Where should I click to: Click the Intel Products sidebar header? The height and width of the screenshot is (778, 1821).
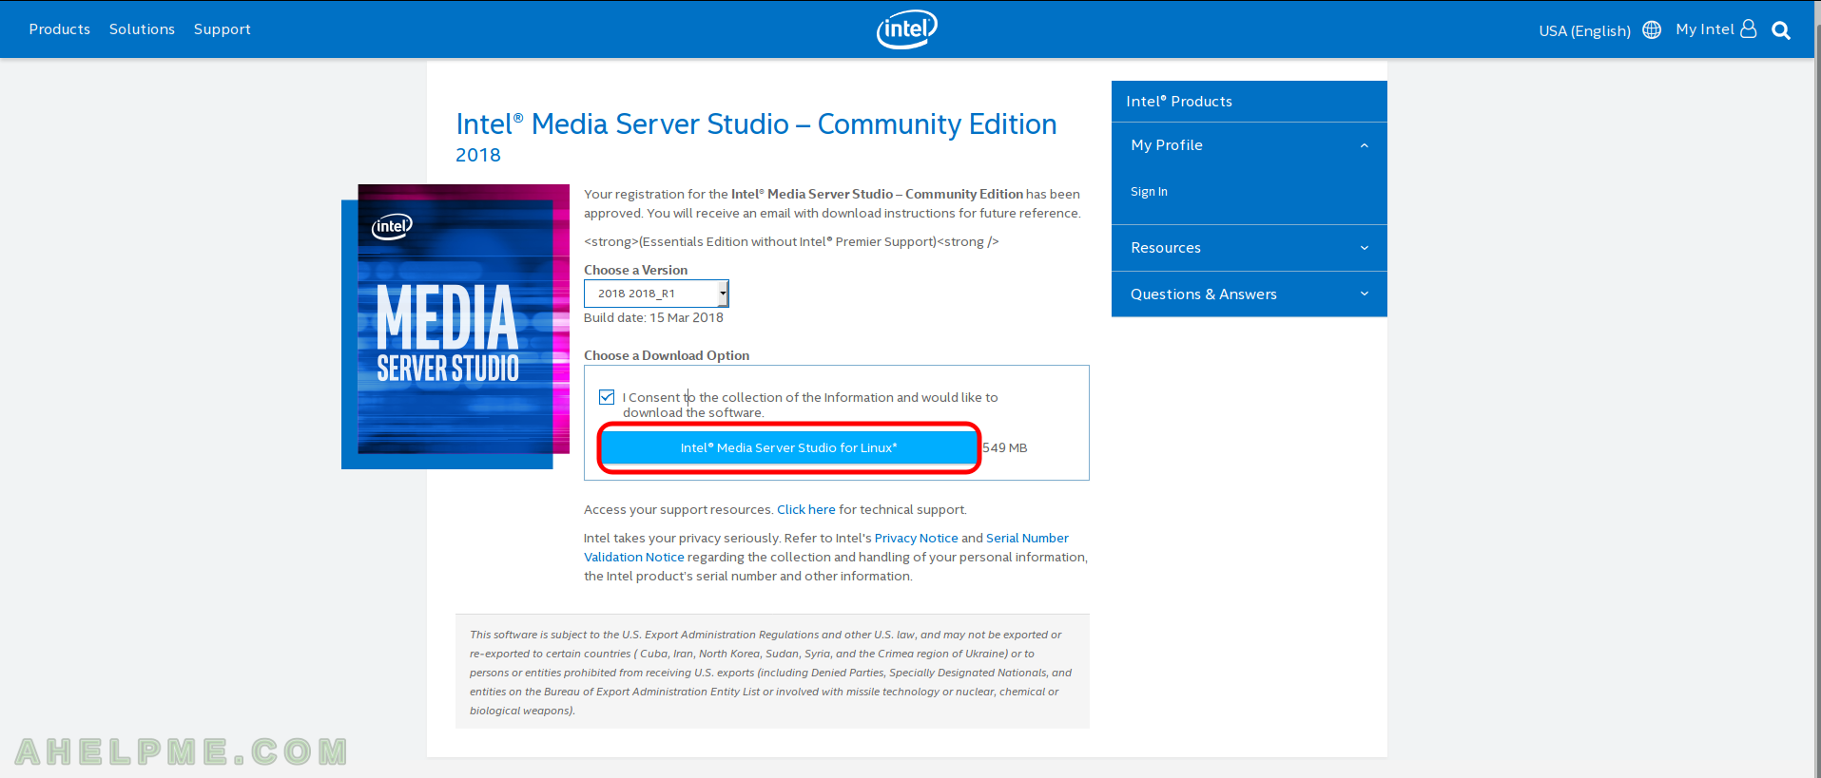tap(1249, 102)
